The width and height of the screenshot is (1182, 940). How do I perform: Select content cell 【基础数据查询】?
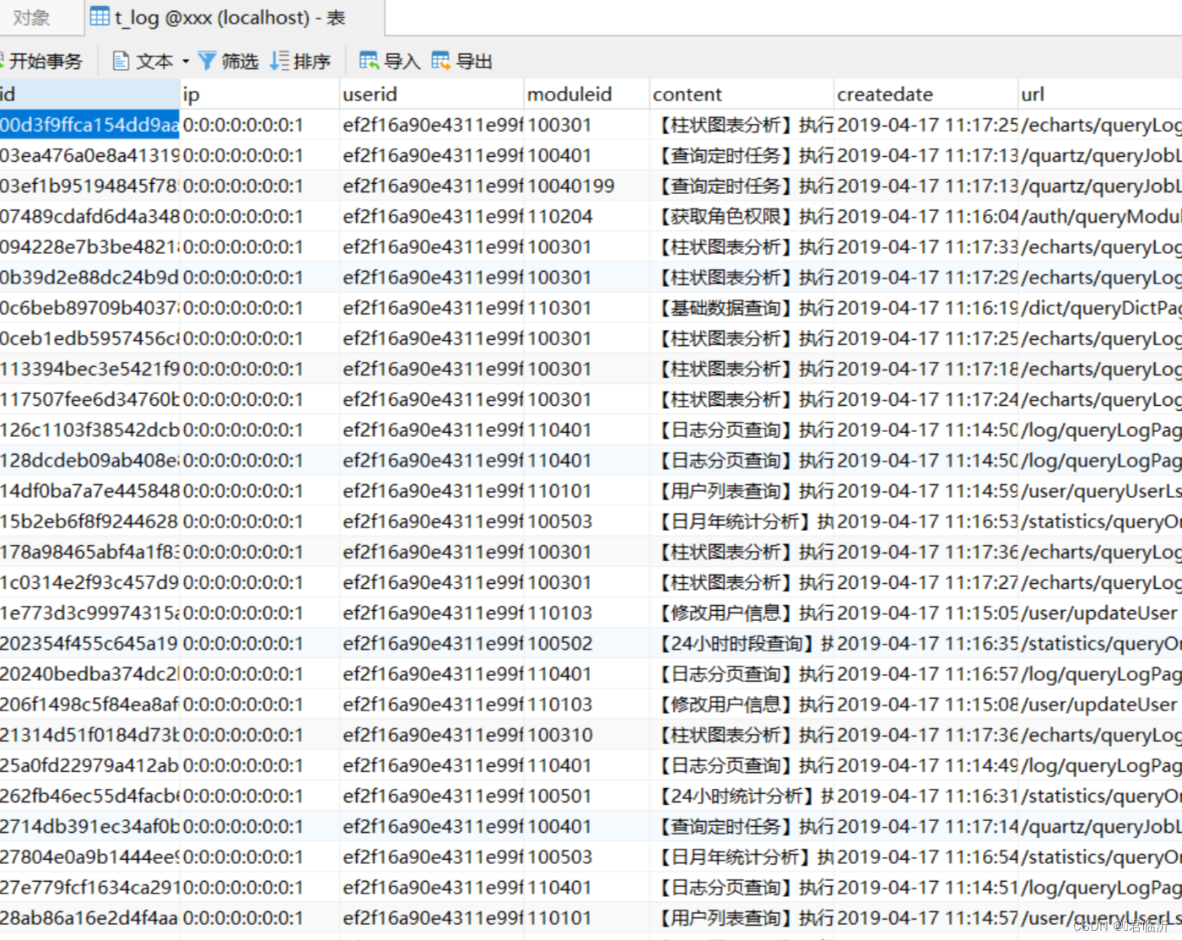[x=742, y=308]
